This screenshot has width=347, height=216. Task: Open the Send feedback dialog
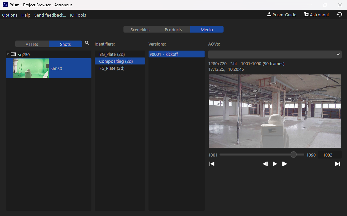pos(50,15)
